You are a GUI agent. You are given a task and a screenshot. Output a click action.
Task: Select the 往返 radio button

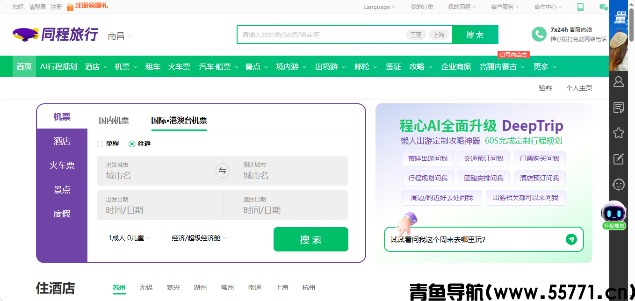(132, 144)
